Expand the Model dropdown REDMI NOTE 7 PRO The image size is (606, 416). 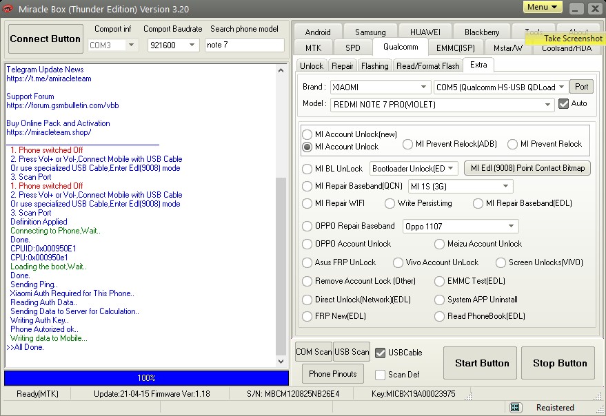[442, 104]
